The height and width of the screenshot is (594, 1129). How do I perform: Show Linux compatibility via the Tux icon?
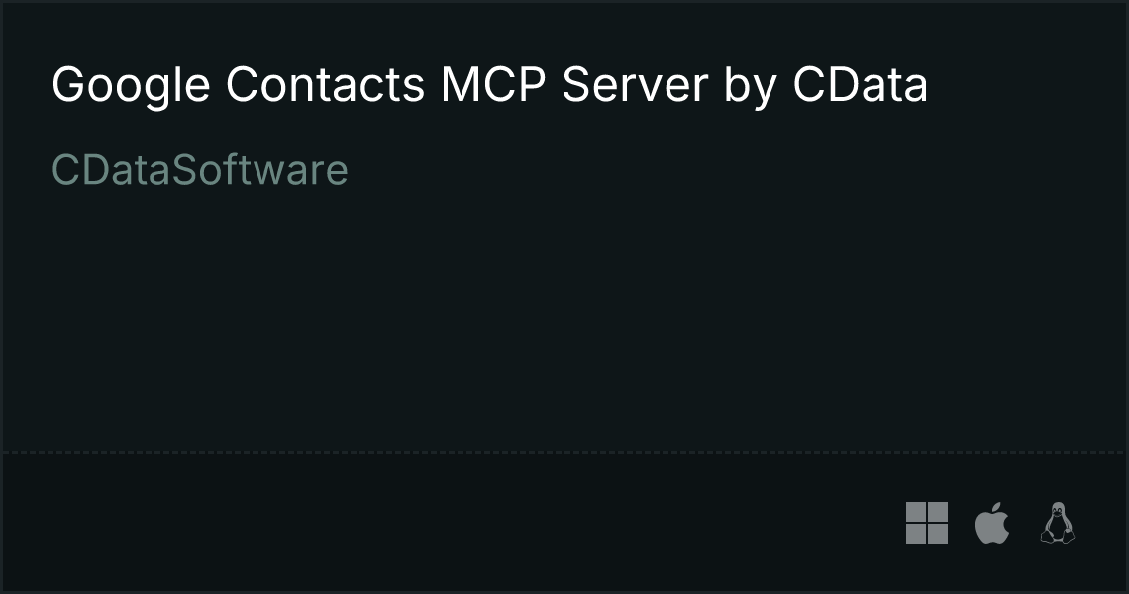[x=1057, y=523]
